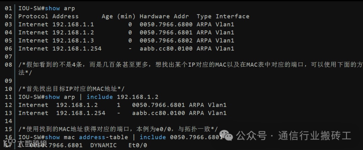Click the MAC address 0050.7966.6800 on line 03

pos(166,24)
